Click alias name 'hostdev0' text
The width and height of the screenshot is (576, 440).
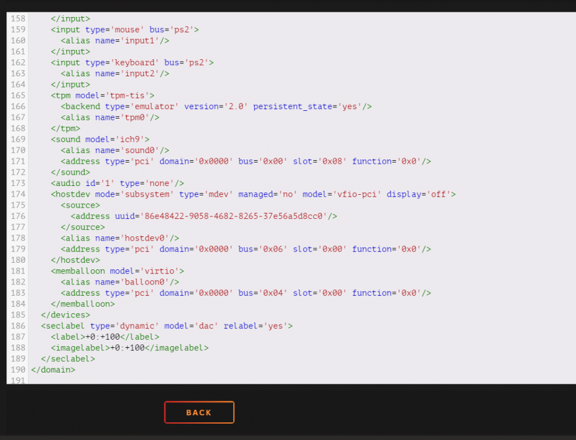[x=120, y=239]
